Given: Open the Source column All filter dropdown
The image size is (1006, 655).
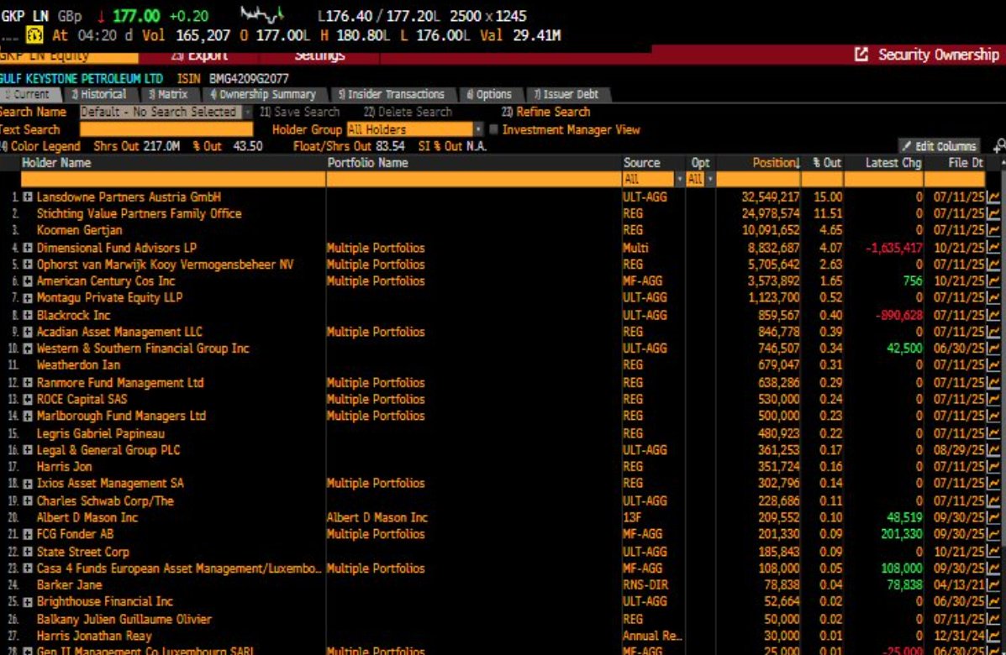Looking at the screenshot, I should (x=652, y=180).
